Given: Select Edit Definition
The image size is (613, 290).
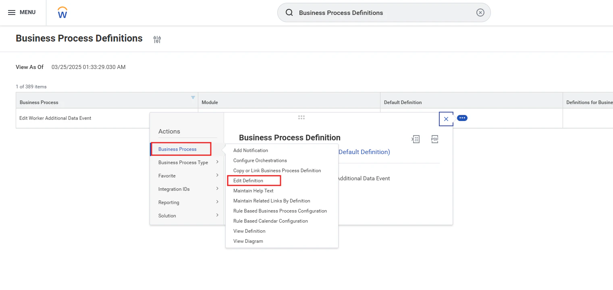Looking at the screenshot, I should click(248, 181).
